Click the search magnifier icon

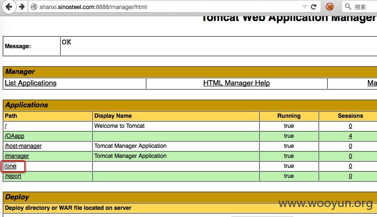pyautogui.click(x=348, y=7)
